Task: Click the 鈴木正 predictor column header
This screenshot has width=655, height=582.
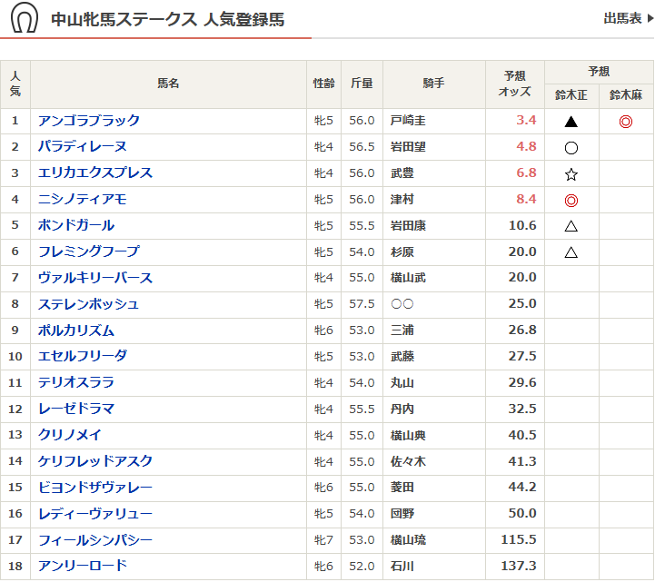Action: click(x=571, y=94)
